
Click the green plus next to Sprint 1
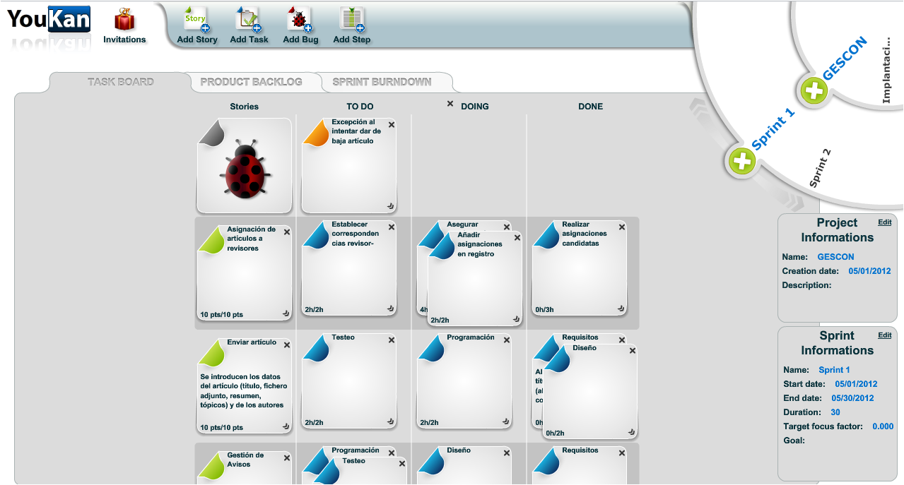pos(742,162)
